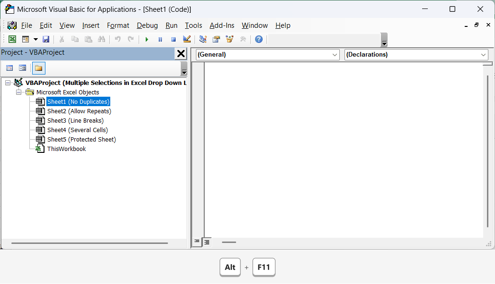Click the code window split bar handle

click(488, 64)
